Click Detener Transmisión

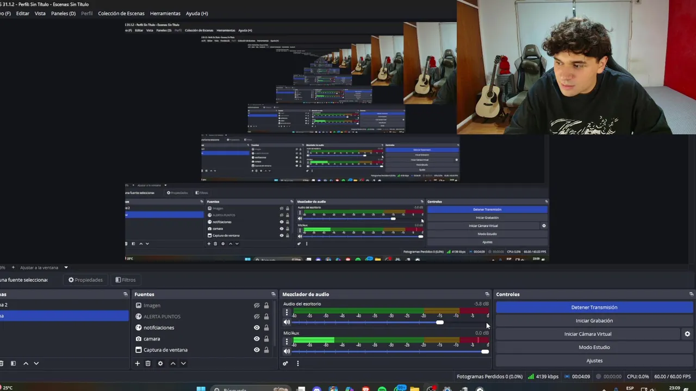594,307
